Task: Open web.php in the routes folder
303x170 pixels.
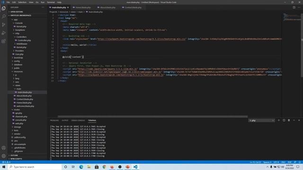Action: pos(19,124)
